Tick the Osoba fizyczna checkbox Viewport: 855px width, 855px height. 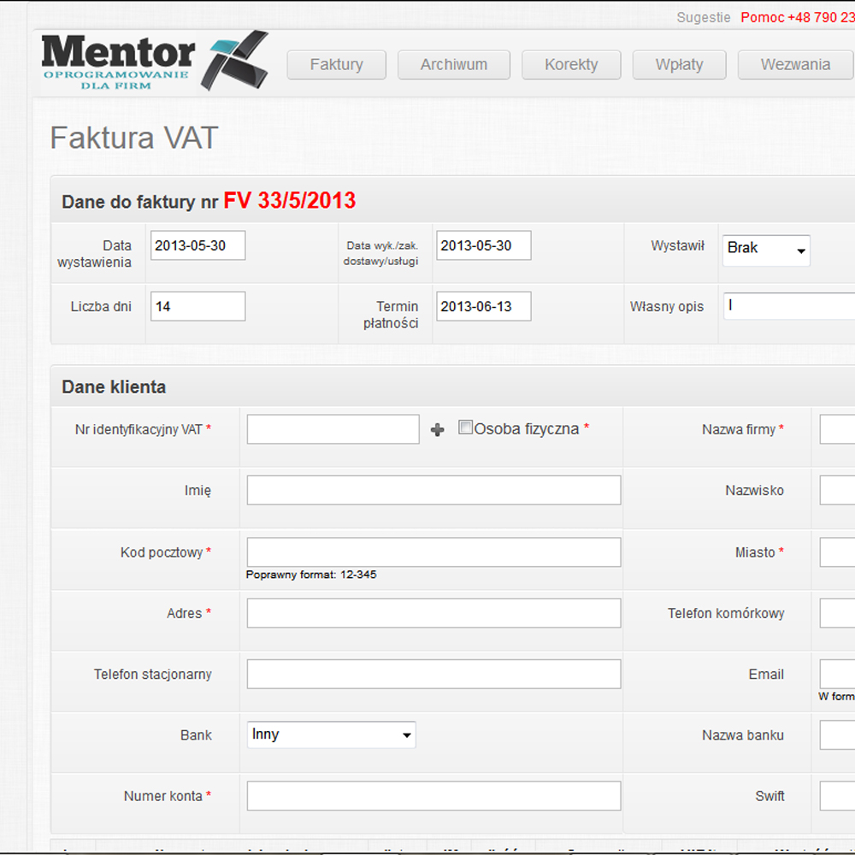pos(466,427)
